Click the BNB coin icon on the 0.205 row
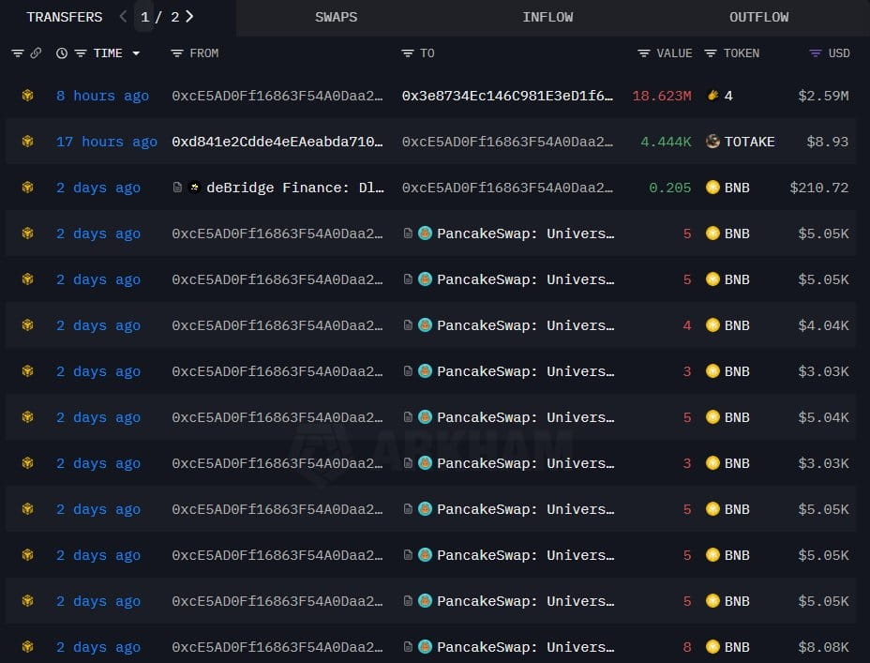 point(712,188)
